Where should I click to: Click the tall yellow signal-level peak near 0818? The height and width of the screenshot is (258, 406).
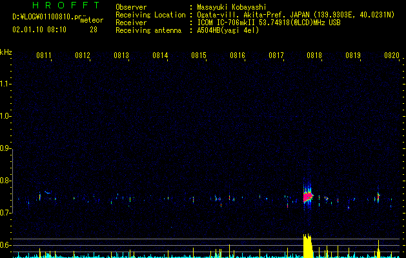(308, 246)
